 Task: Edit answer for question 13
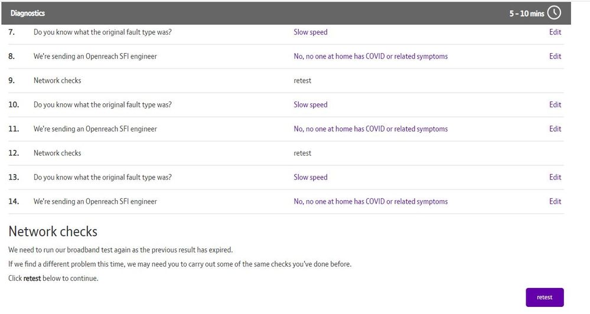pos(555,178)
